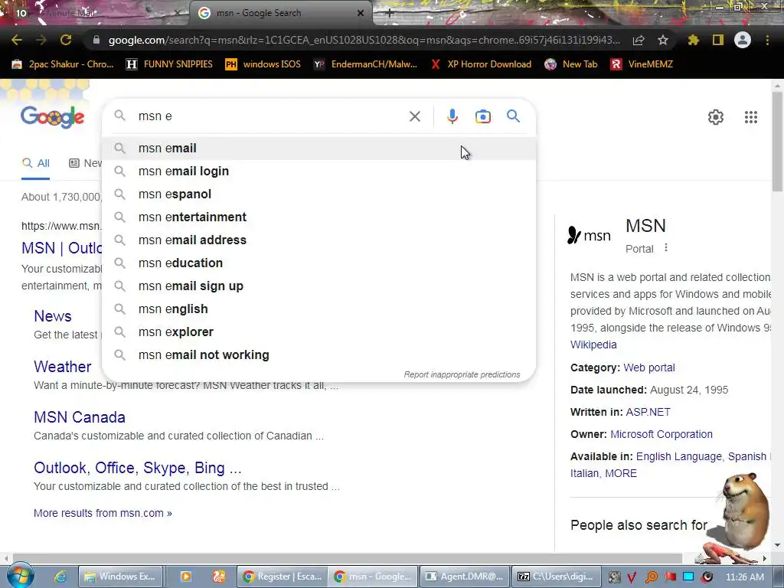Close the msn - Google Search tab
Viewport: 784px width, 588px height.
coord(361,13)
